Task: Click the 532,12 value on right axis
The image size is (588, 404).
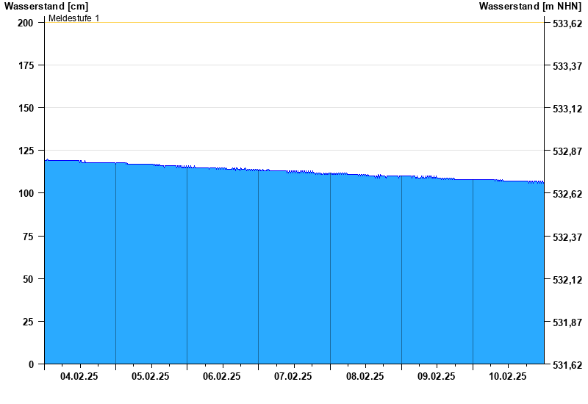Action: pyautogui.click(x=567, y=280)
